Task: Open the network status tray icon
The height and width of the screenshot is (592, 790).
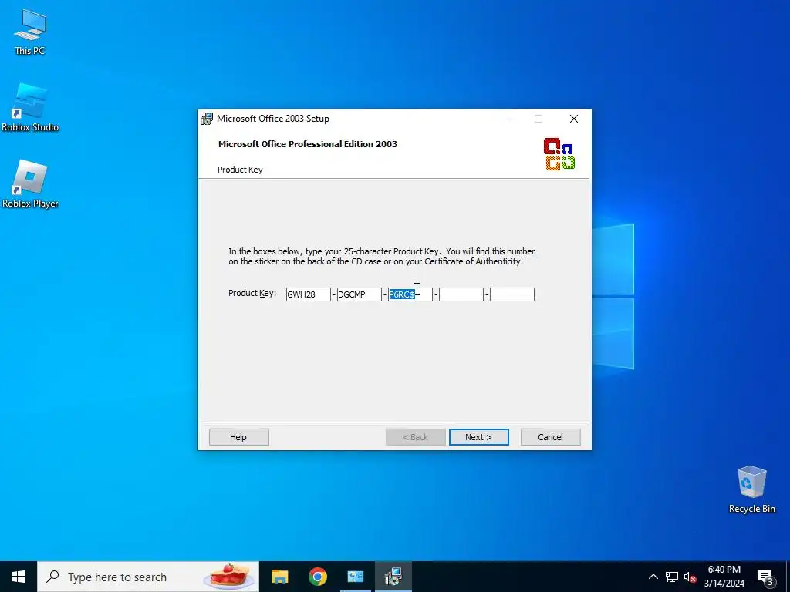Action: pyautogui.click(x=672, y=577)
